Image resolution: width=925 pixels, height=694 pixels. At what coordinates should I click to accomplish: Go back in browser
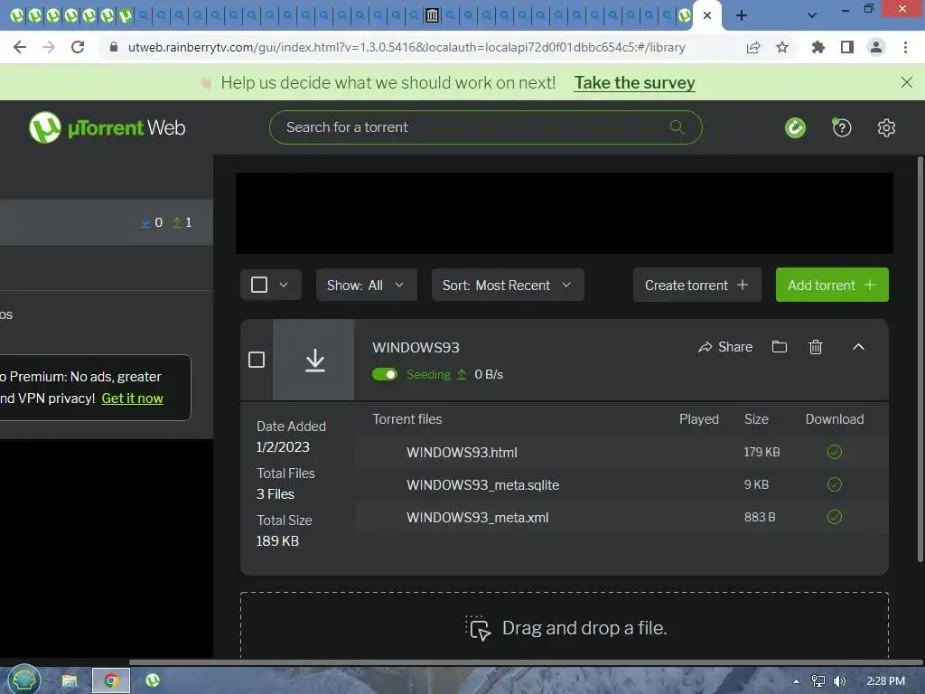click(20, 47)
